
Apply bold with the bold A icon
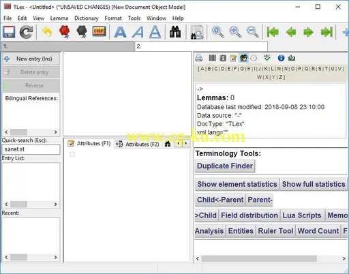pyautogui.click(x=120, y=32)
